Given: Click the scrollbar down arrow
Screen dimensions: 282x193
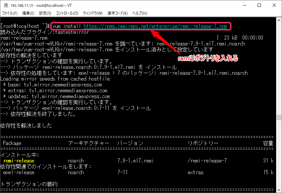Looking at the screenshot, I should click(279, 190).
